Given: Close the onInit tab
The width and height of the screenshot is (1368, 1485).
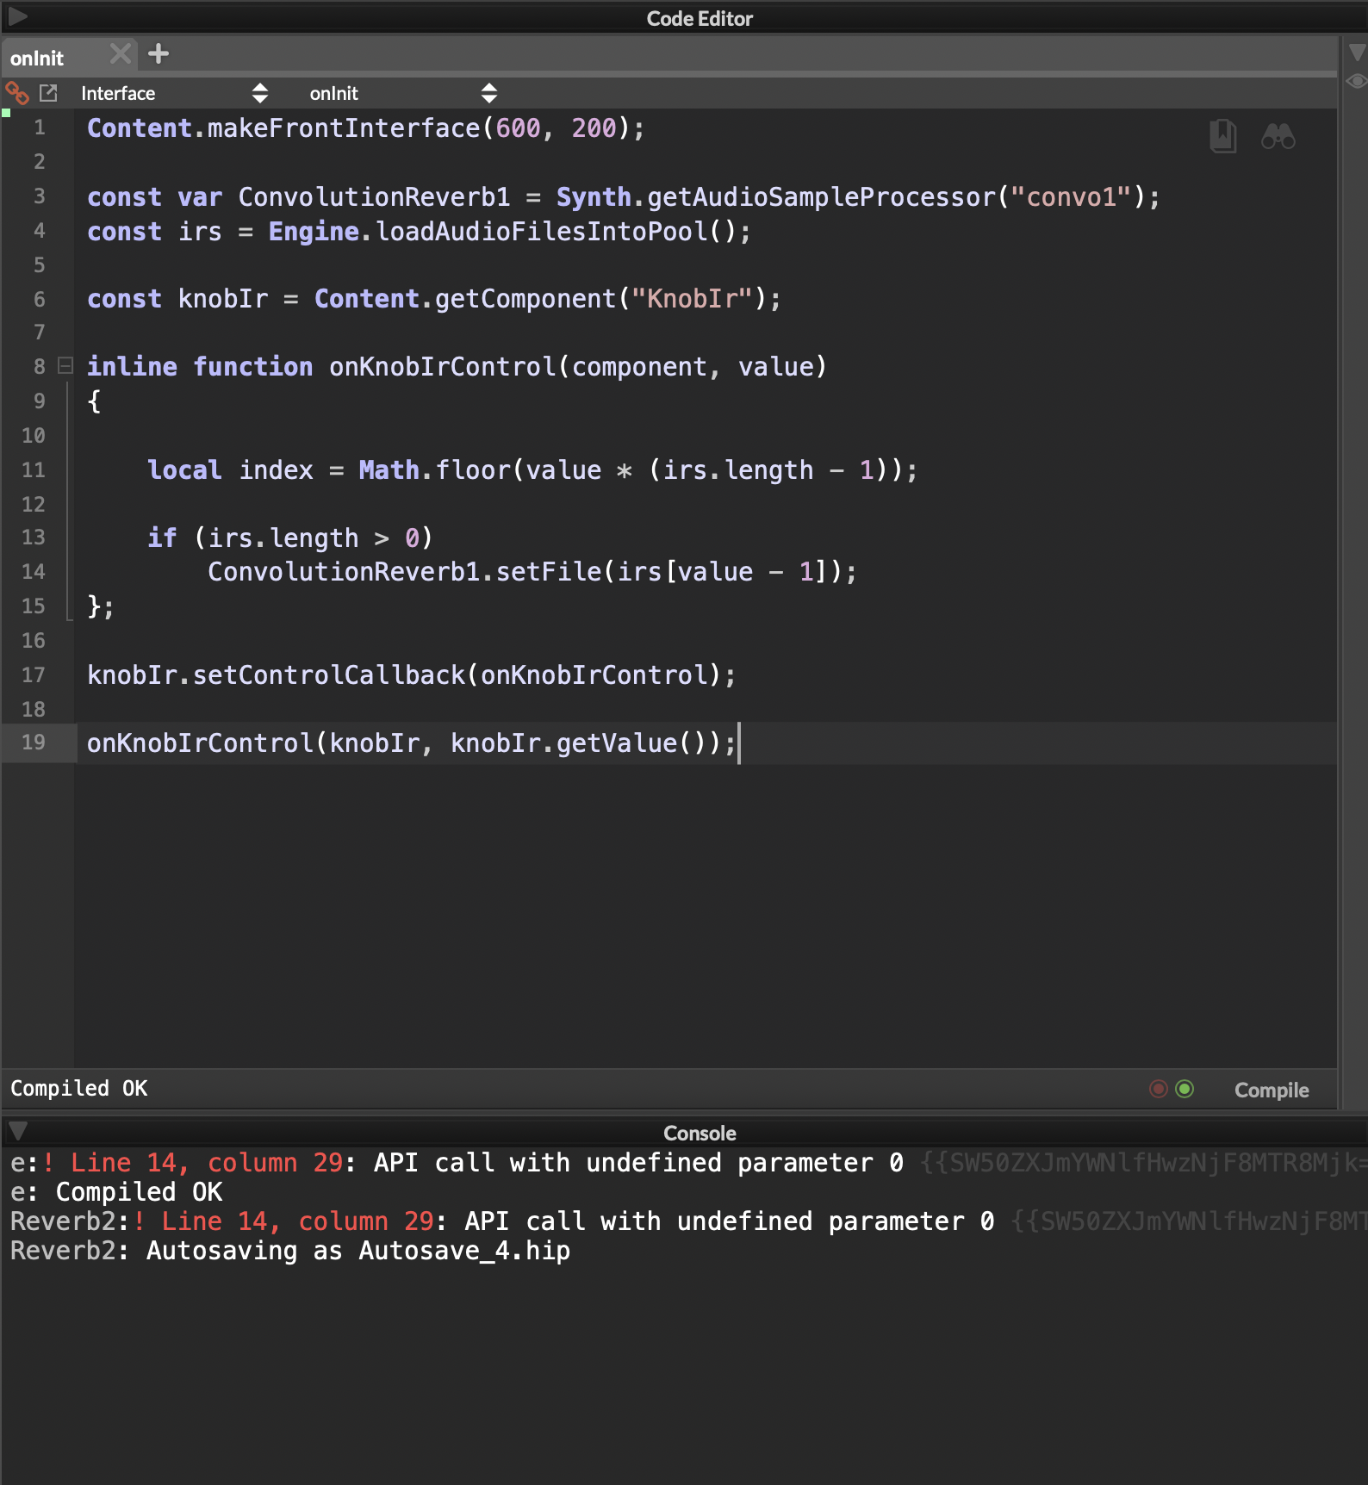Looking at the screenshot, I should point(121,53).
